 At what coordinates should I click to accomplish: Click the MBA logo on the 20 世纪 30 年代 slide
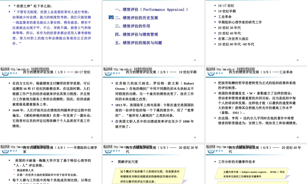pos(112,151)
